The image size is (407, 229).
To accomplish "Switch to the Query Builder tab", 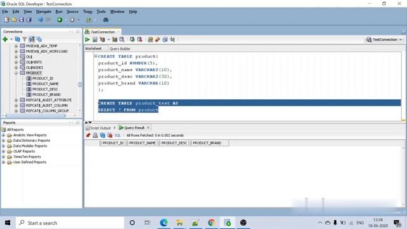I will click(x=120, y=48).
